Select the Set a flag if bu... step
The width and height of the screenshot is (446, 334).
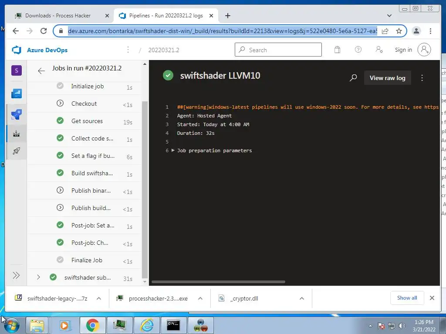coord(84,156)
